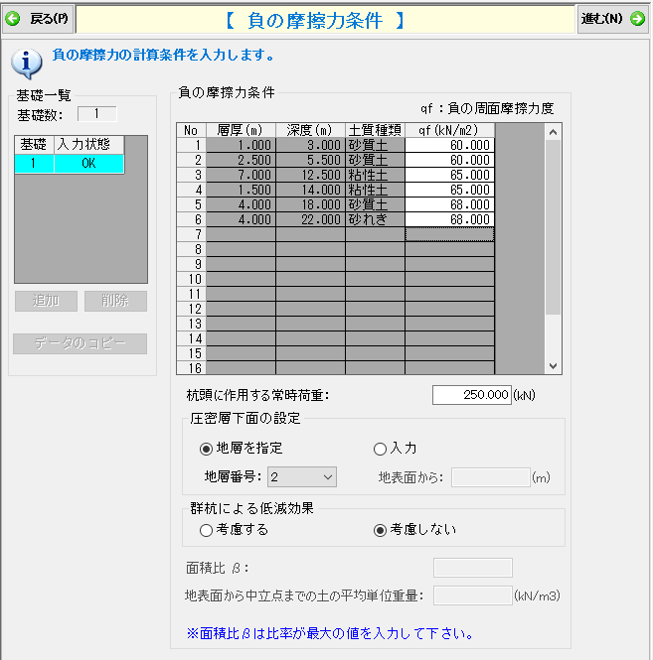Click the 面積比 β input field
The image size is (653, 660).
[472, 568]
